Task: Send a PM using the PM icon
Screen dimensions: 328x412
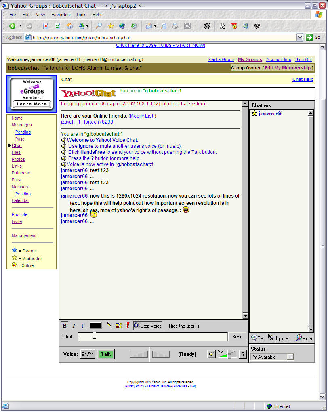Action: pyautogui.click(x=254, y=338)
